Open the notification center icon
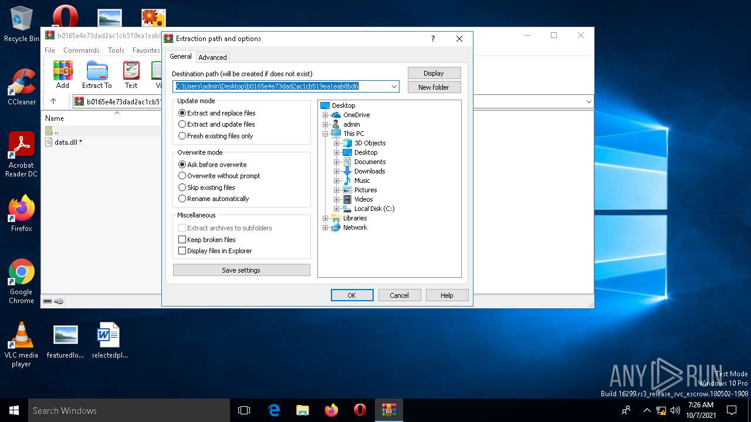 coord(732,410)
